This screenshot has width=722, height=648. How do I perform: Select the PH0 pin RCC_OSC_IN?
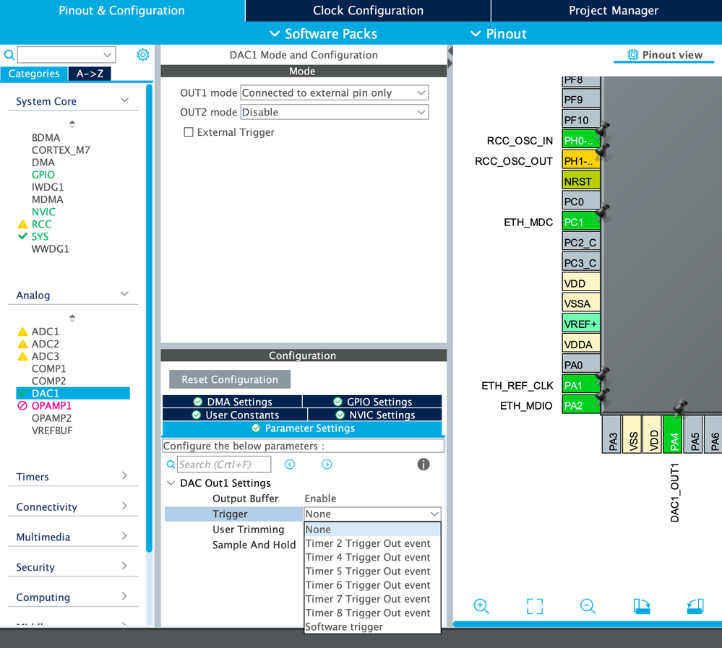pyautogui.click(x=581, y=140)
